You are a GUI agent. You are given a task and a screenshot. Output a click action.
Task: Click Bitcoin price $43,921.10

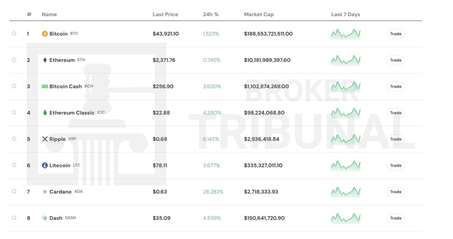click(x=166, y=34)
